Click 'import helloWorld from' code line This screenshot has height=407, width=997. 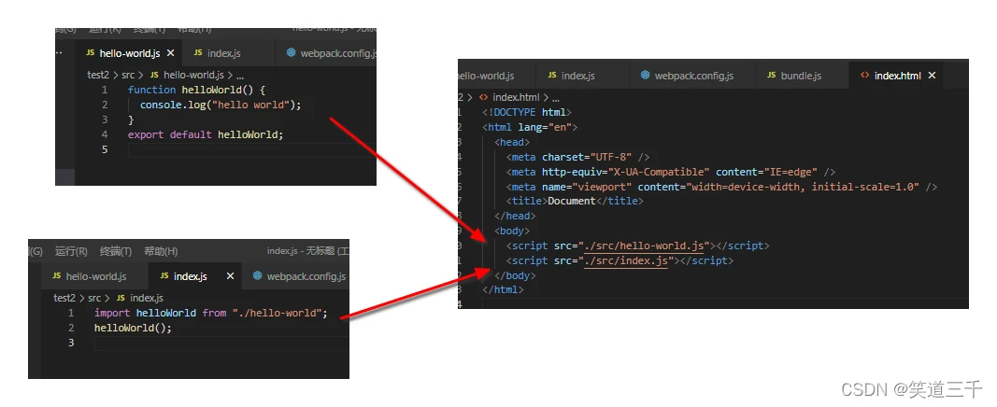point(210,313)
